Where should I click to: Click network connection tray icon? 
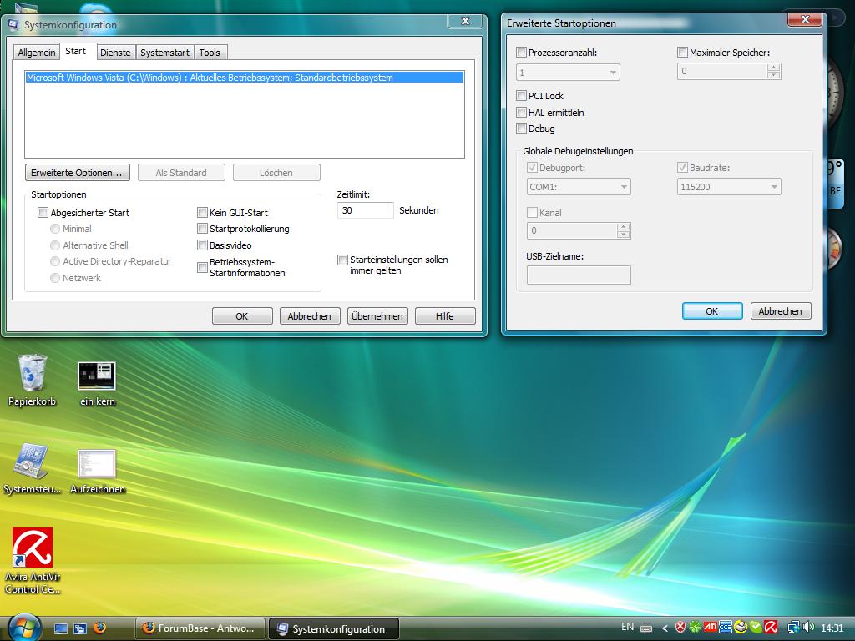(793, 628)
